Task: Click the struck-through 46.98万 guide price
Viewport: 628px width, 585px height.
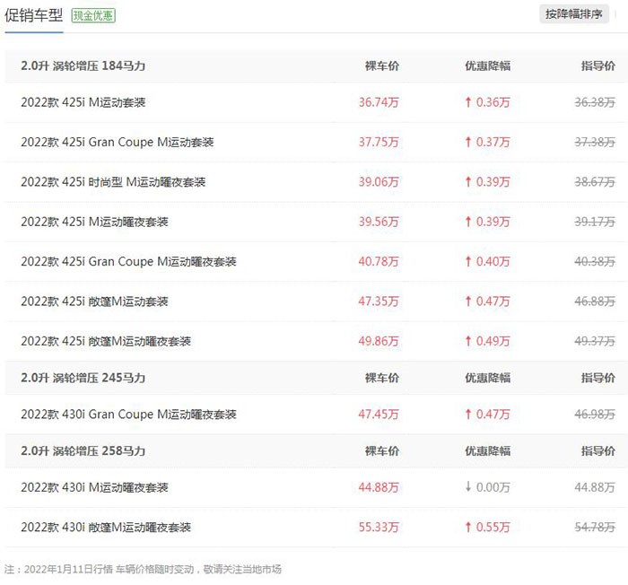Action: [x=595, y=414]
